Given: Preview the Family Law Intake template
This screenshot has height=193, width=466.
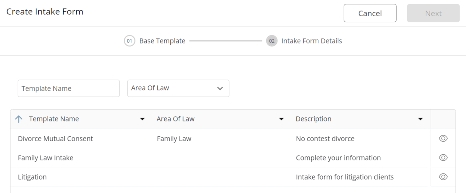Looking at the screenshot, I should [x=443, y=158].
